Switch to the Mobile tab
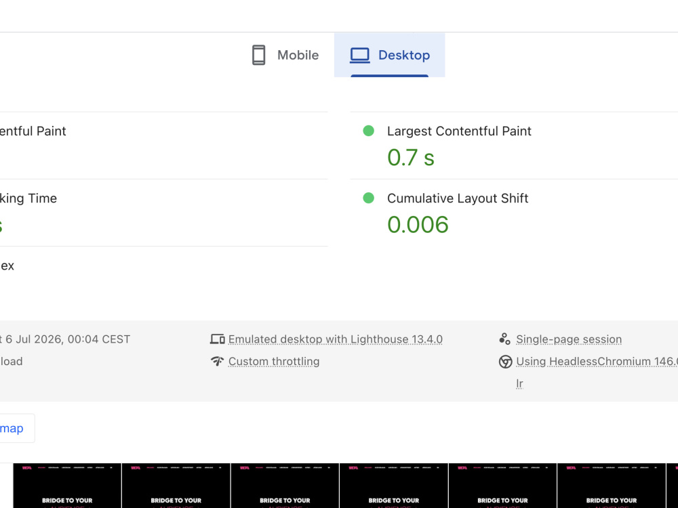678x508 pixels. [x=285, y=55]
